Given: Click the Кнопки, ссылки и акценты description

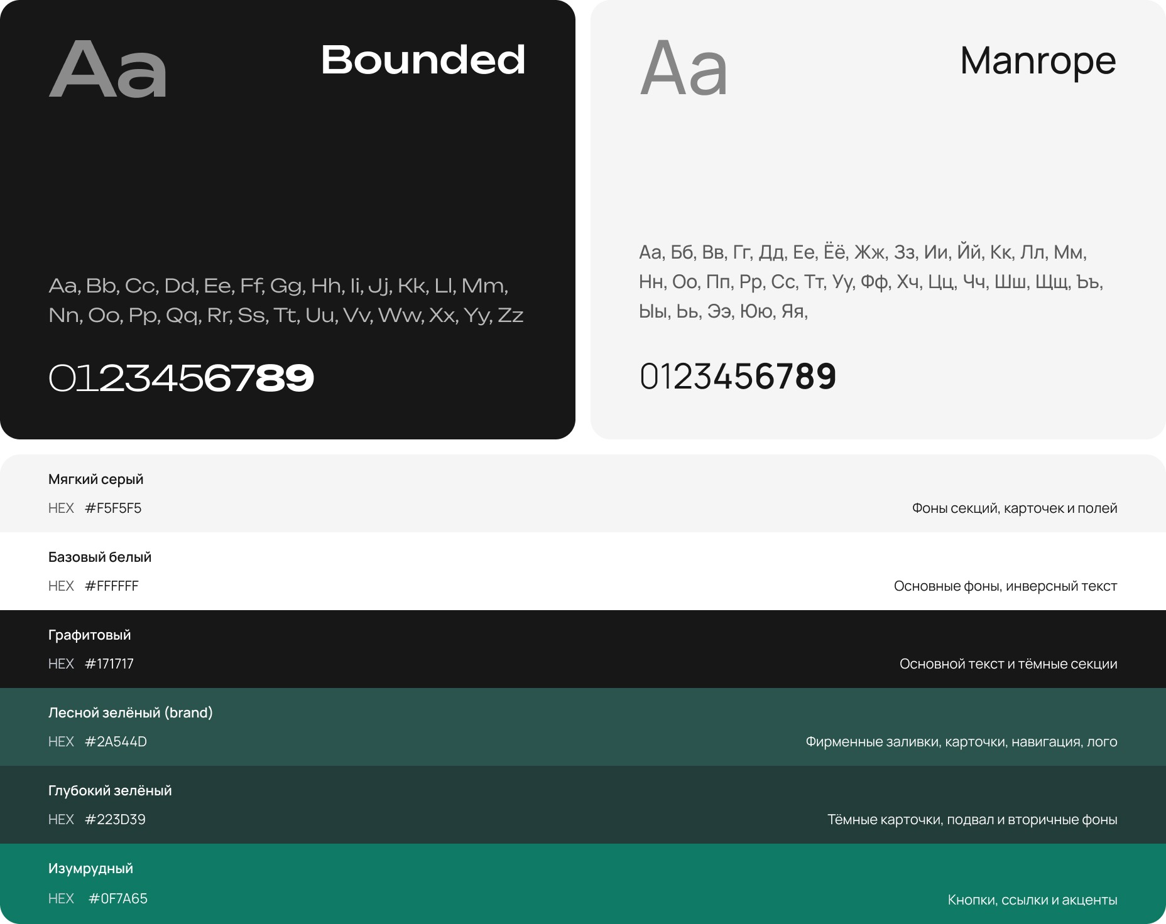Looking at the screenshot, I should (x=1032, y=900).
